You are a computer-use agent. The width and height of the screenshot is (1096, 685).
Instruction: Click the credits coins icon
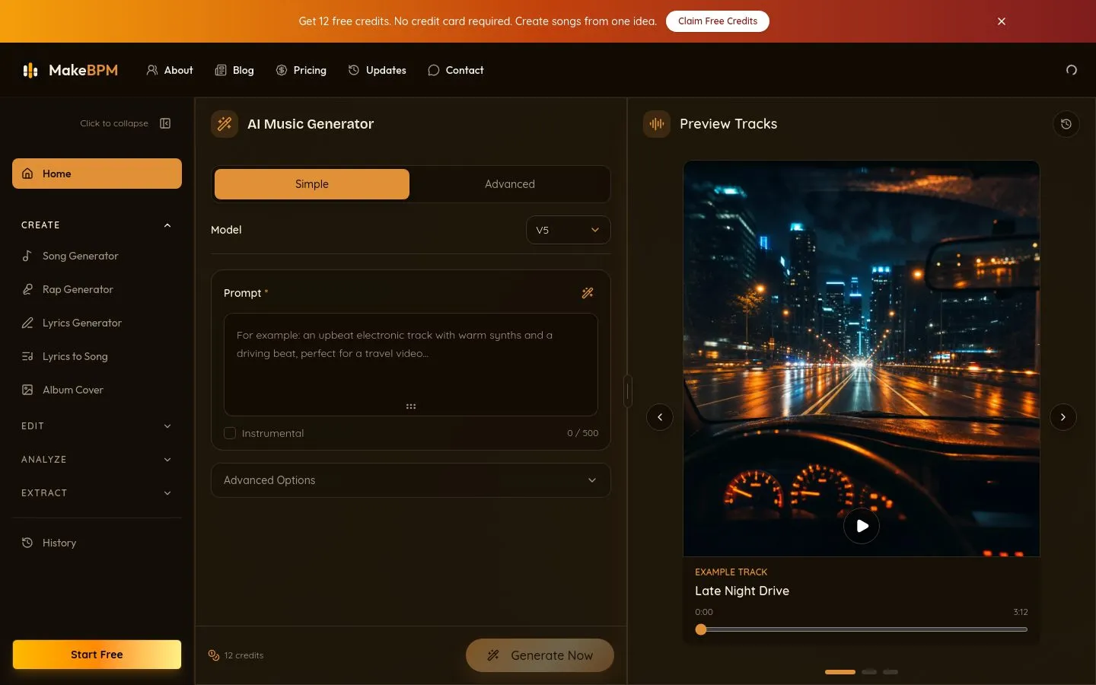click(x=214, y=655)
